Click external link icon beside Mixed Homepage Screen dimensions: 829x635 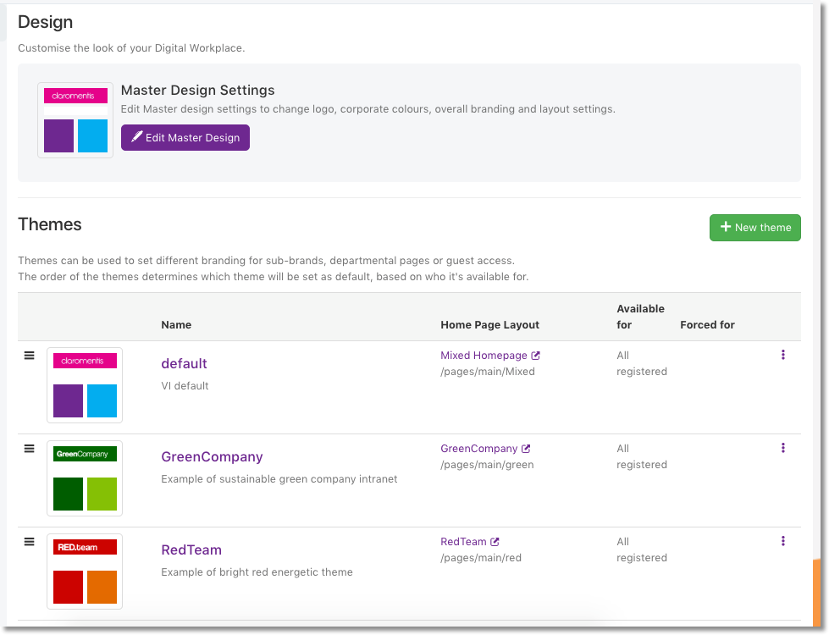535,356
